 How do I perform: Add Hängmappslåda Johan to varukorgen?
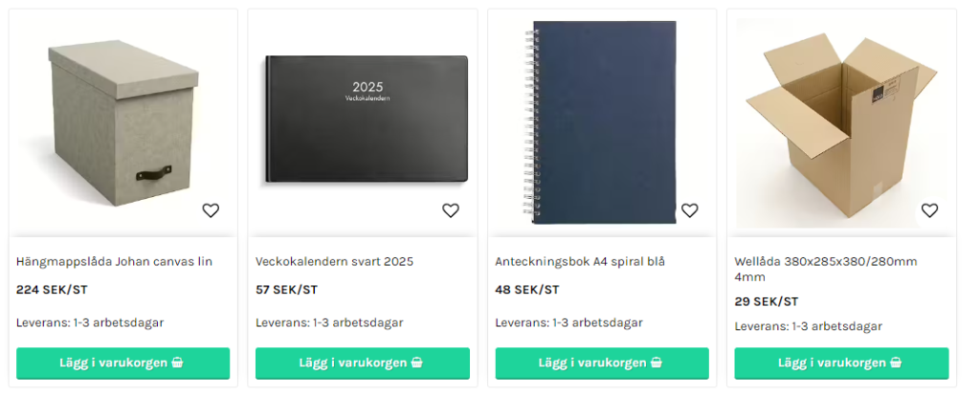(123, 363)
